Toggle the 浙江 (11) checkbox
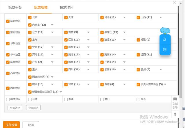185x128 pixels. pos(102,40)
